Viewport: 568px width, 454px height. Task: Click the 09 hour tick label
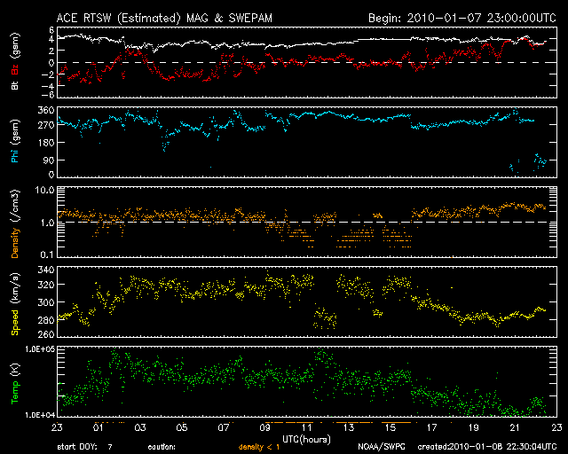pyautogui.click(x=265, y=428)
